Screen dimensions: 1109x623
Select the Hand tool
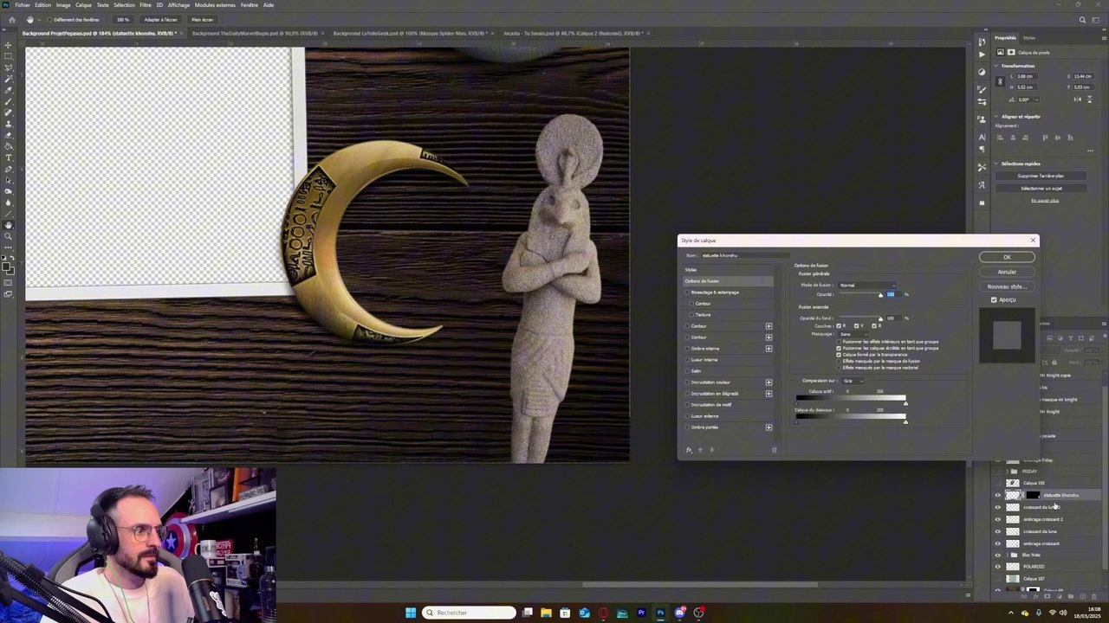[9, 225]
